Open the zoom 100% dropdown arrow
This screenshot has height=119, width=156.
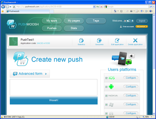pyautogui.click(x=152, y=117)
